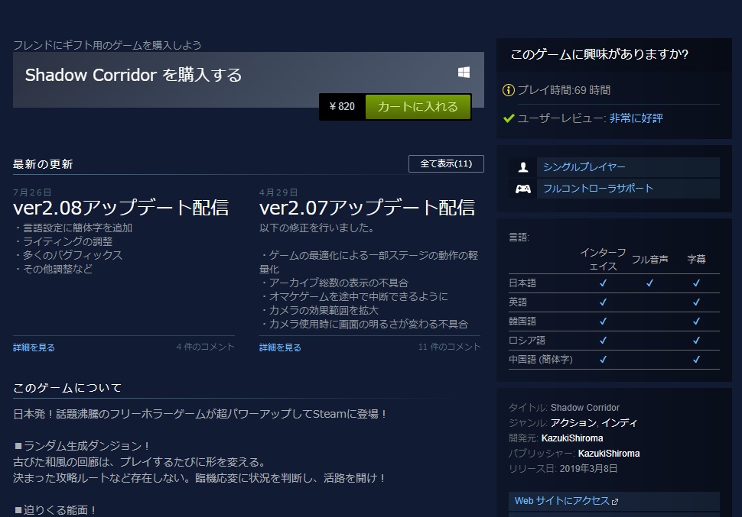Click the ■迫りくる能面！ line
The width and height of the screenshot is (742, 517).
coord(55,510)
